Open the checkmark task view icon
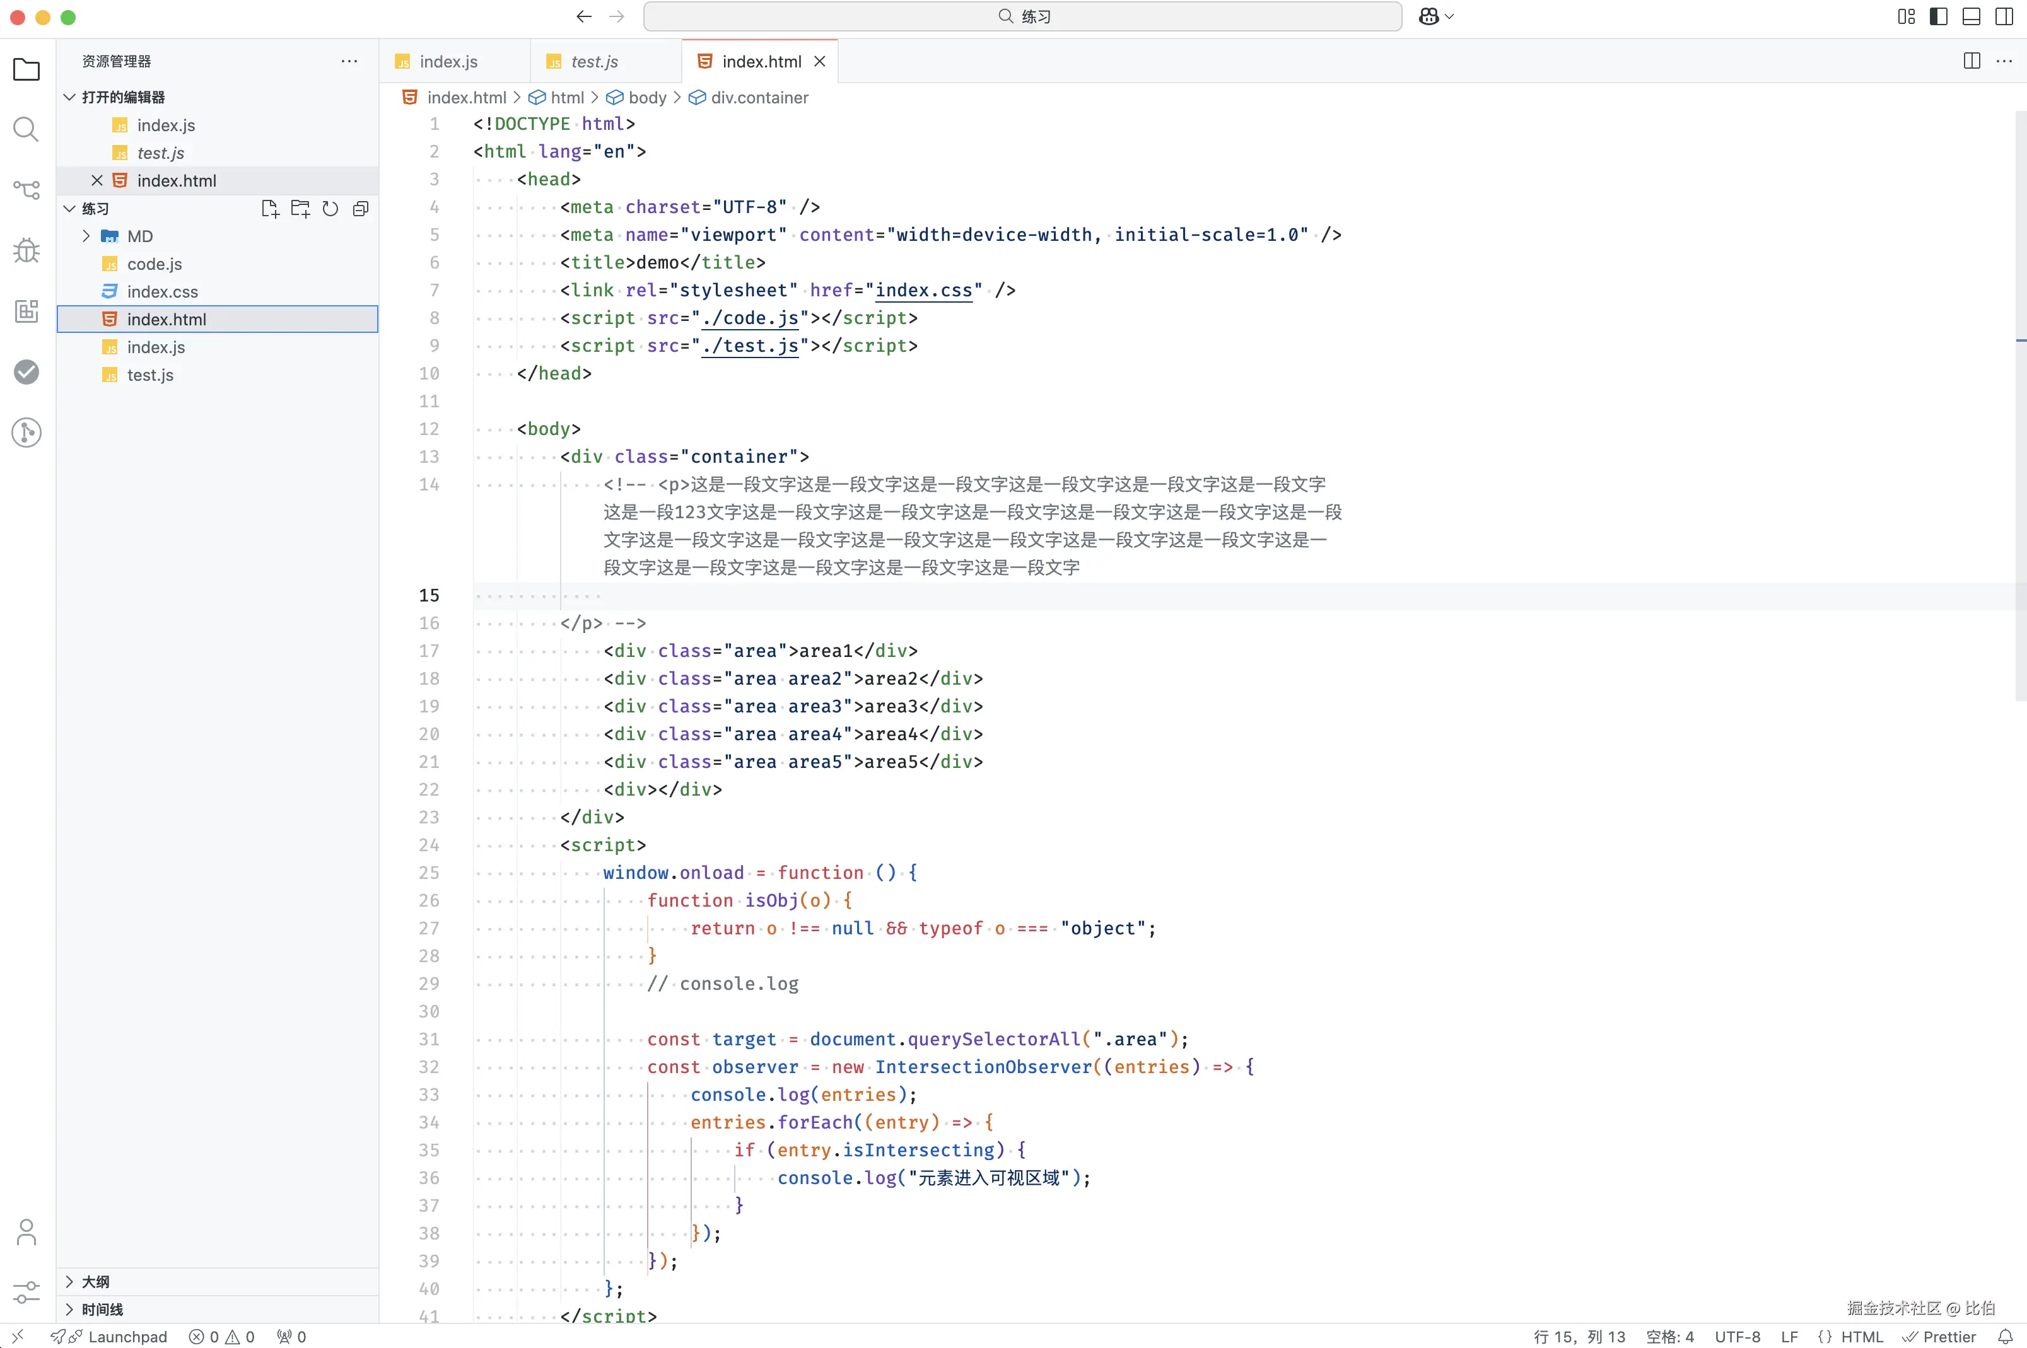The height and width of the screenshot is (1348, 2027). pos(26,371)
